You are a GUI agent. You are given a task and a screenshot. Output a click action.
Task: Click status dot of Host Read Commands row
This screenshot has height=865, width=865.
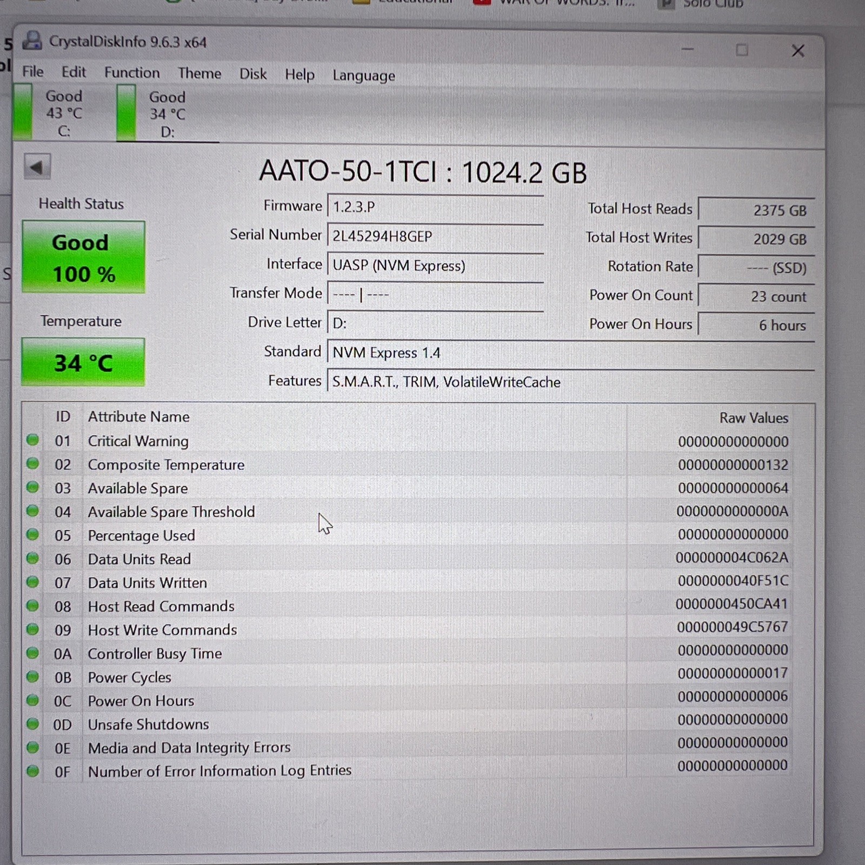32,605
